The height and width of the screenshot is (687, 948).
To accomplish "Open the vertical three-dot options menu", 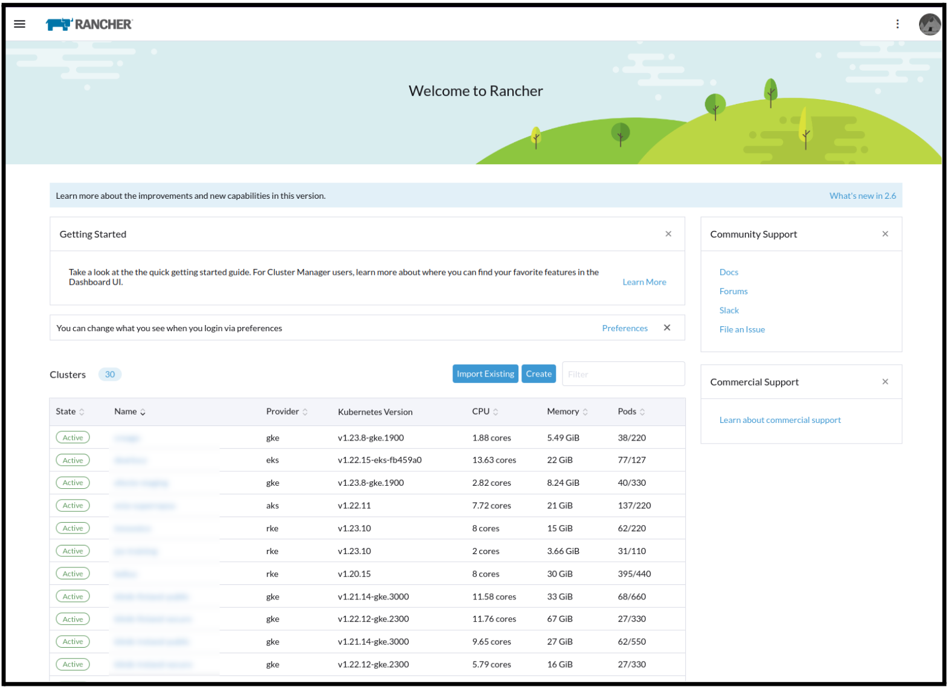I will pyautogui.click(x=897, y=24).
